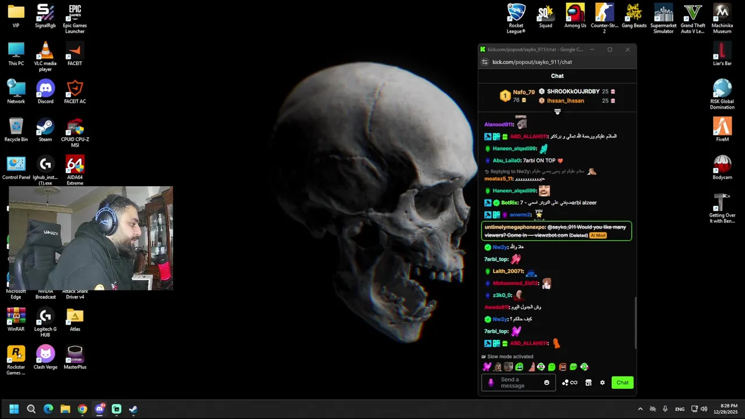Select the pink X emote in quick emotes
745x419 pixels.
tap(487, 367)
